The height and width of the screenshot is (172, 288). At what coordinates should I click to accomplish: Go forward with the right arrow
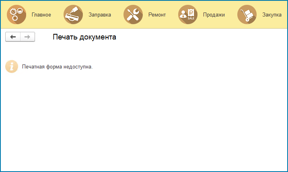[27, 37]
